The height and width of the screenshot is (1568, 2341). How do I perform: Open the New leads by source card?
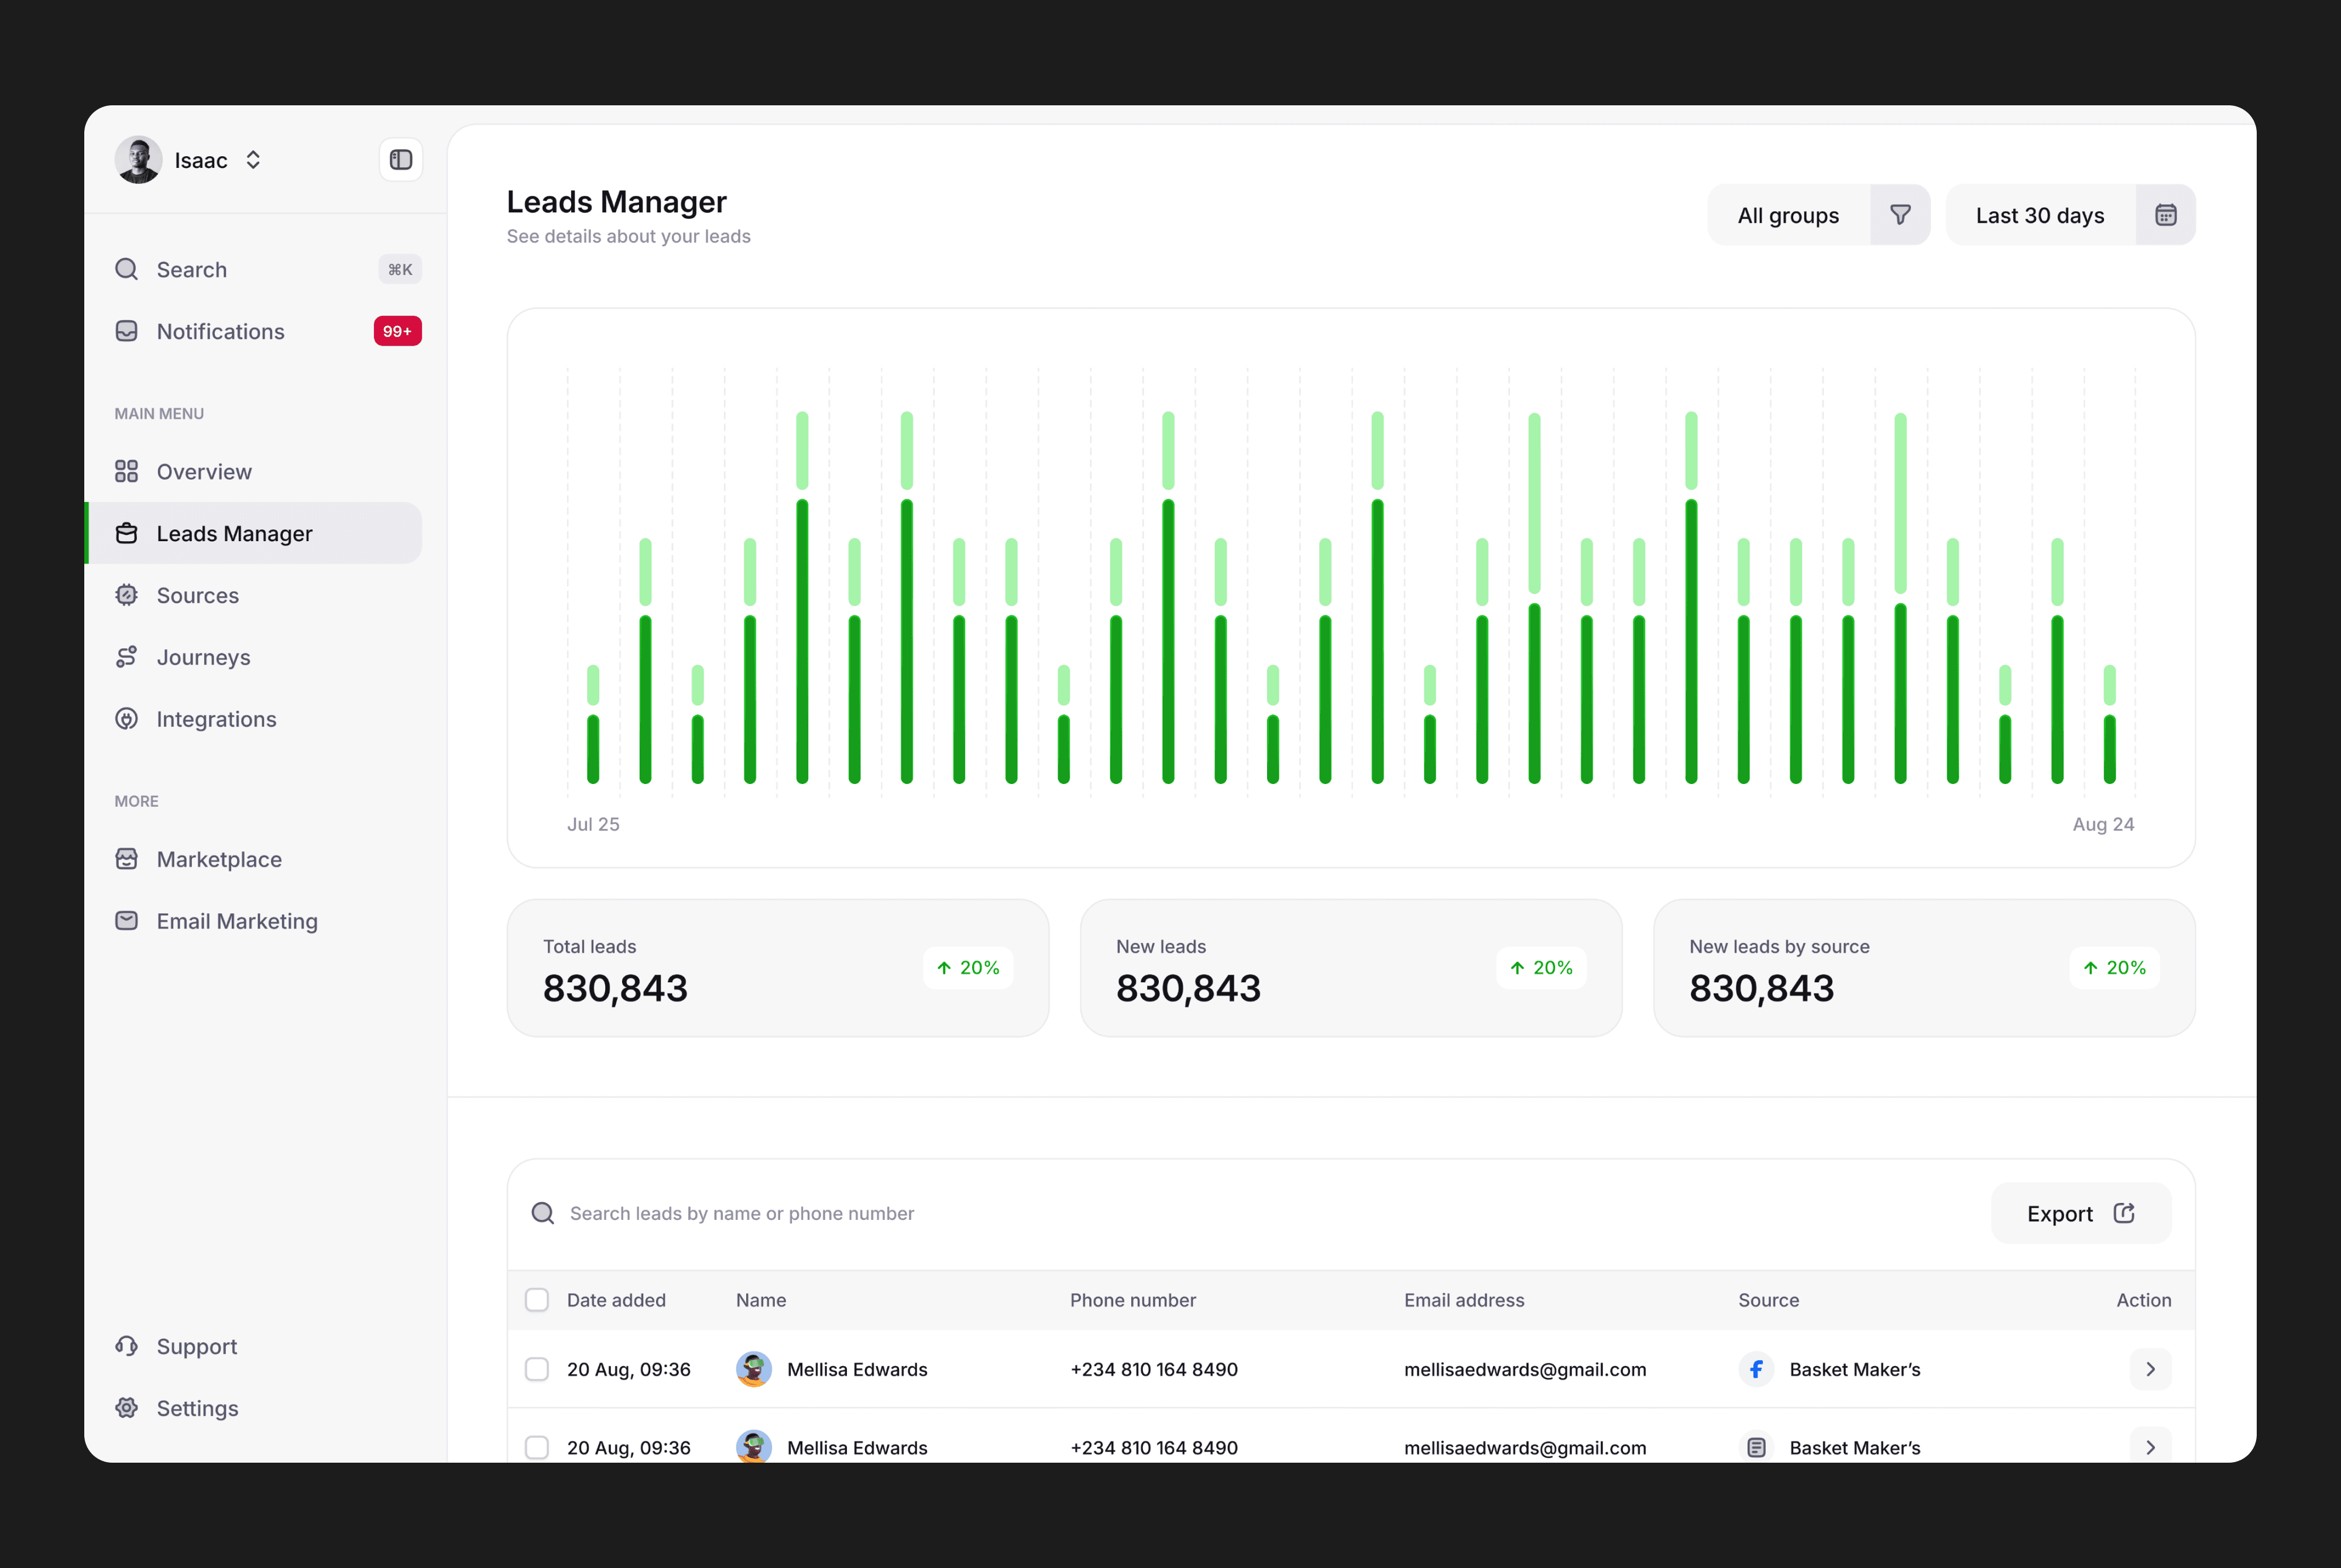pyautogui.click(x=1924, y=968)
